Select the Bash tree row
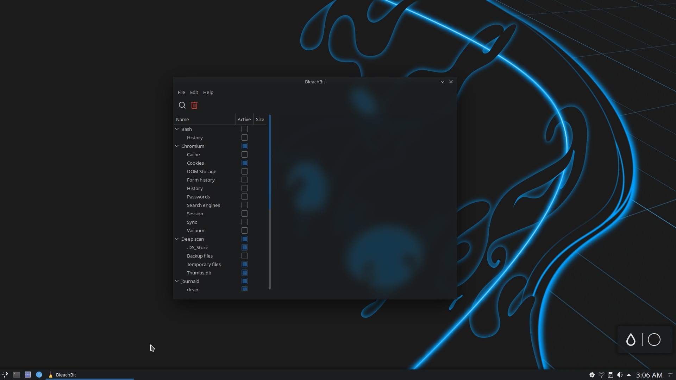This screenshot has height=380, width=676. 220,129
